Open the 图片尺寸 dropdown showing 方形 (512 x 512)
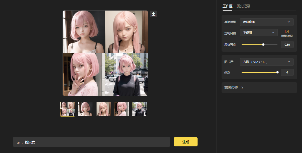 pyautogui.click(x=267, y=62)
